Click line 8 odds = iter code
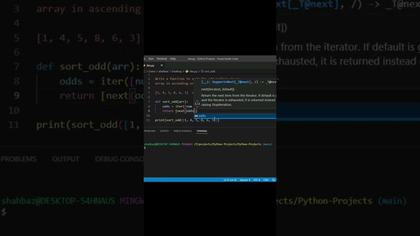 [177, 106]
